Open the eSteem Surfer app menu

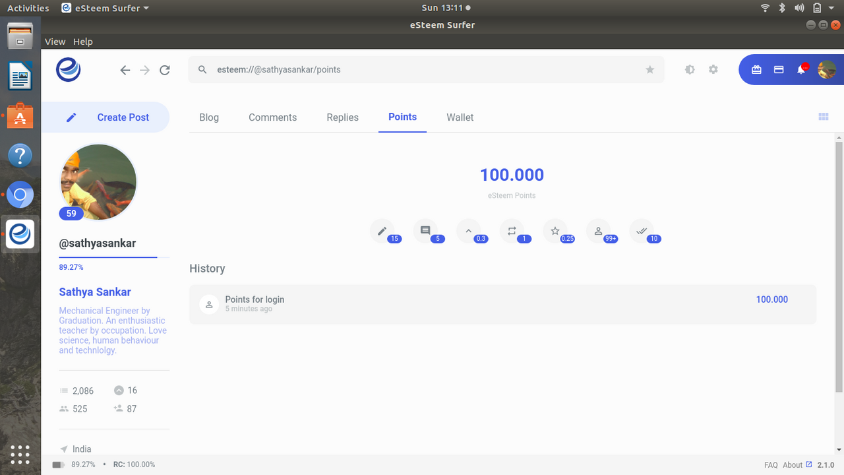pos(105,8)
